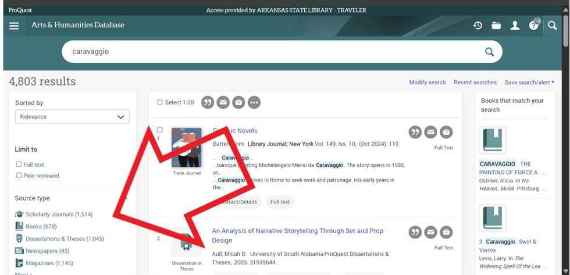Check the Select 1-20 checkbox
This screenshot has height=275, width=570.
coord(160,102)
